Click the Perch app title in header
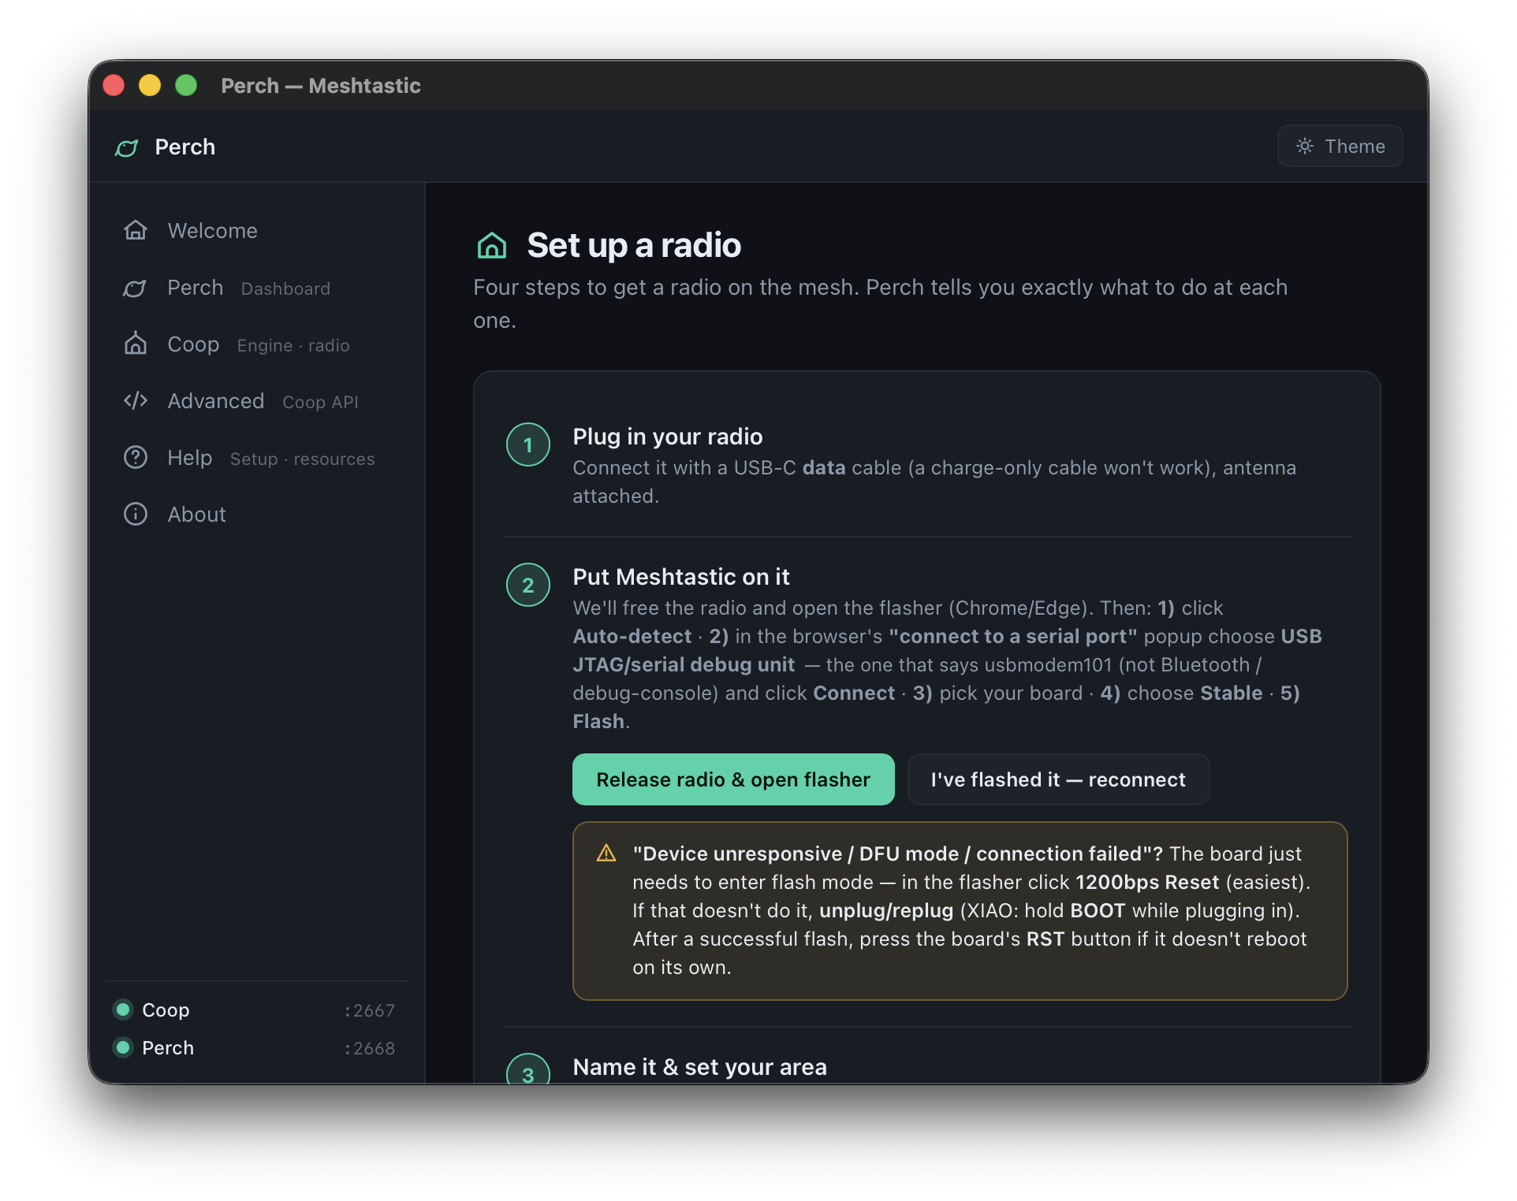This screenshot has height=1201, width=1517. pyautogui.click(x=184, y=147)
